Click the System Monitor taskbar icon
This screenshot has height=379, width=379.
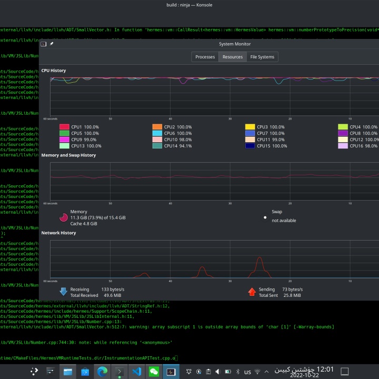click(171, 372)
